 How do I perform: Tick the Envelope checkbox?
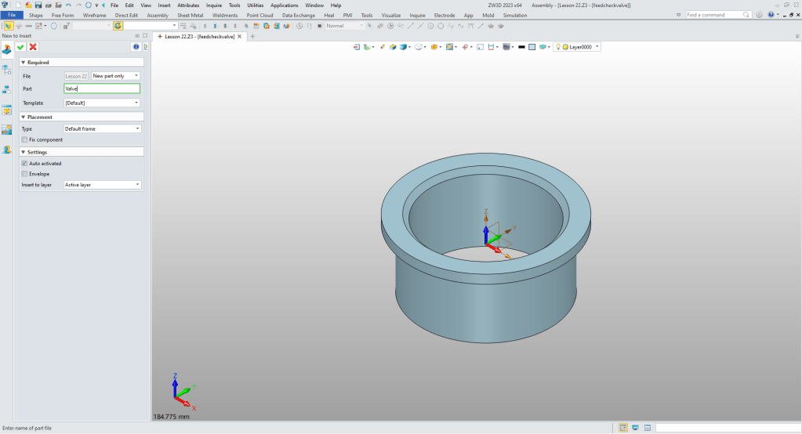(24, 174)
